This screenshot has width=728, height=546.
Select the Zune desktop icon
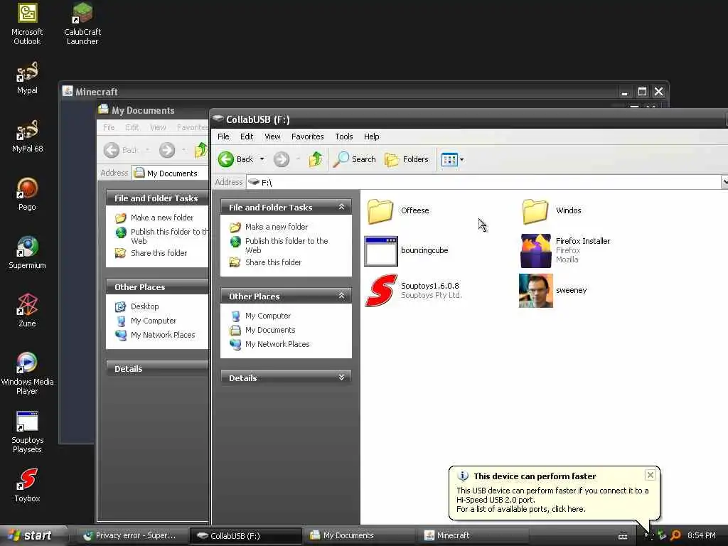coord(27,311)
